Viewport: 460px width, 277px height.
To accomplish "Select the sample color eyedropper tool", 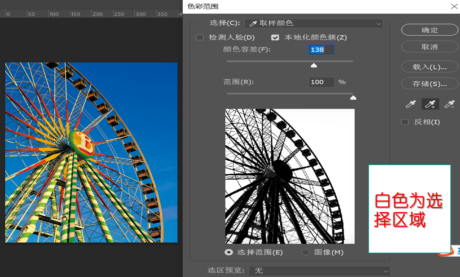I will [x=411, y=104].
